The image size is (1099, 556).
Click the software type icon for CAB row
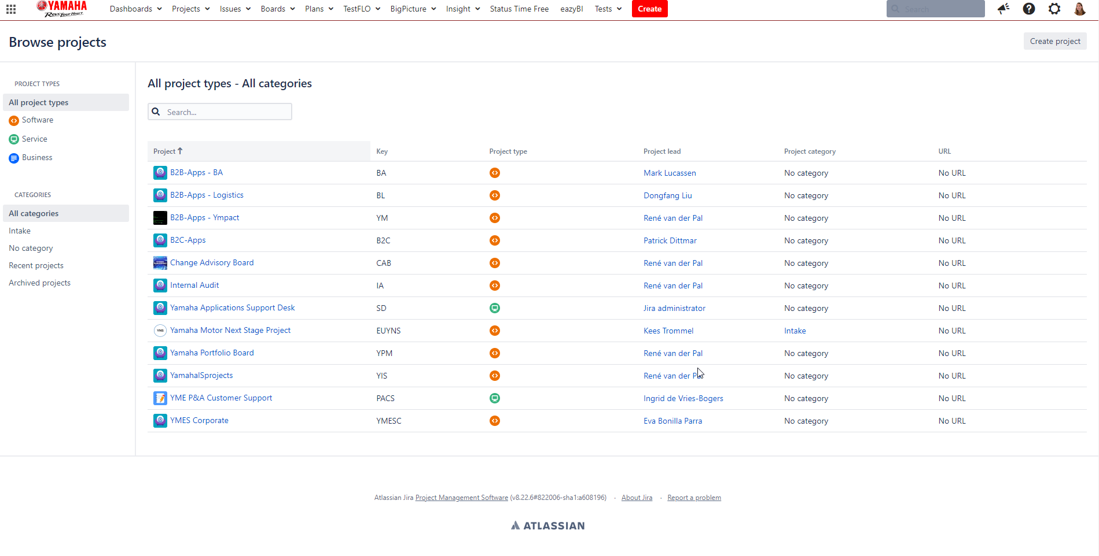point(495,263)
